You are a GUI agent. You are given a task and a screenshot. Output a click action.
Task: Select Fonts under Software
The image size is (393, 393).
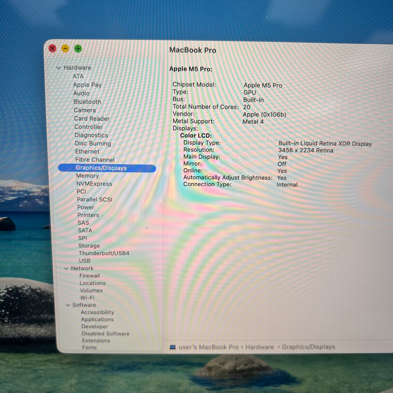pyautogui.click(x=89, y=347)
